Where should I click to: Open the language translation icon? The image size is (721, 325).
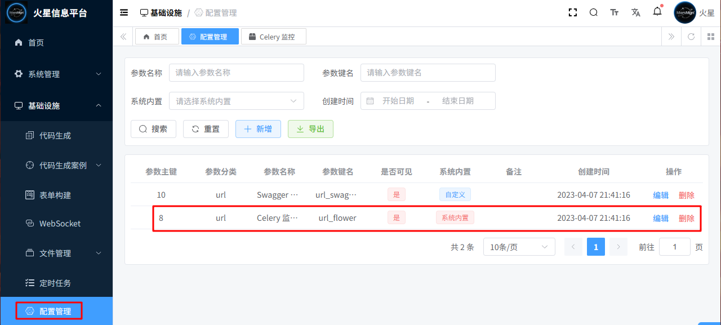tap(636, 12)
